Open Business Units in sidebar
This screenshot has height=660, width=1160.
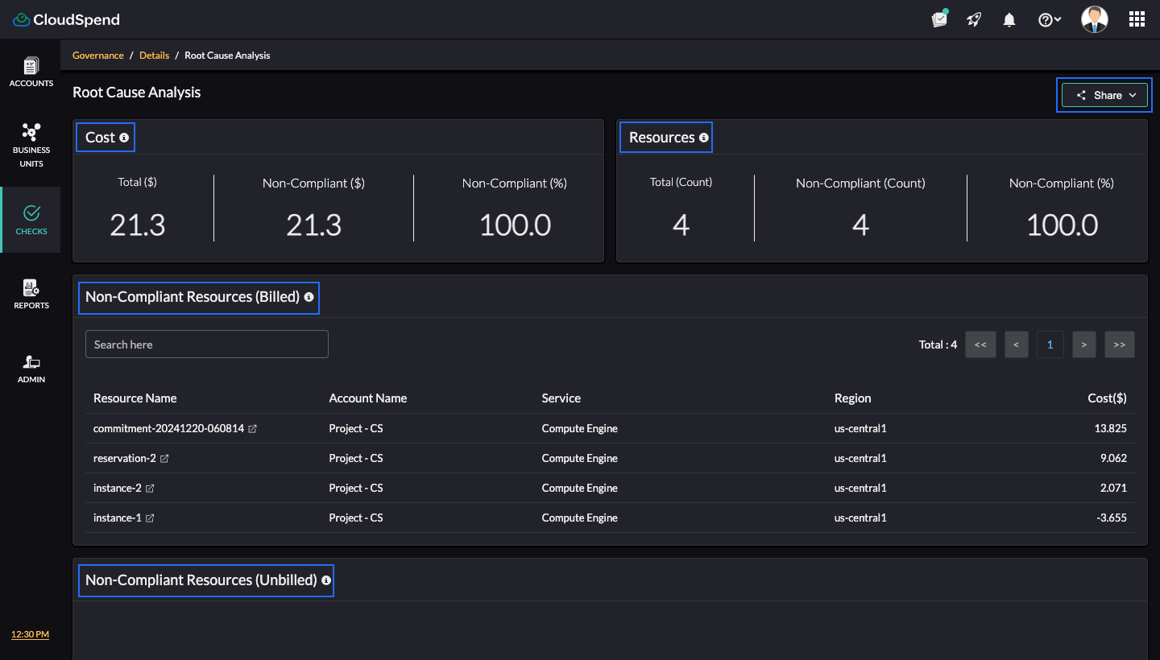click(31, 145)
